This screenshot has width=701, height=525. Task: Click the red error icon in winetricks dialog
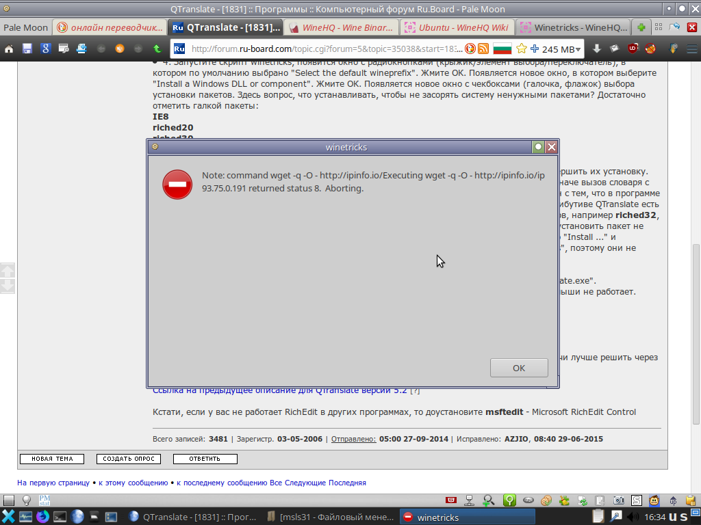pos(177,184)
